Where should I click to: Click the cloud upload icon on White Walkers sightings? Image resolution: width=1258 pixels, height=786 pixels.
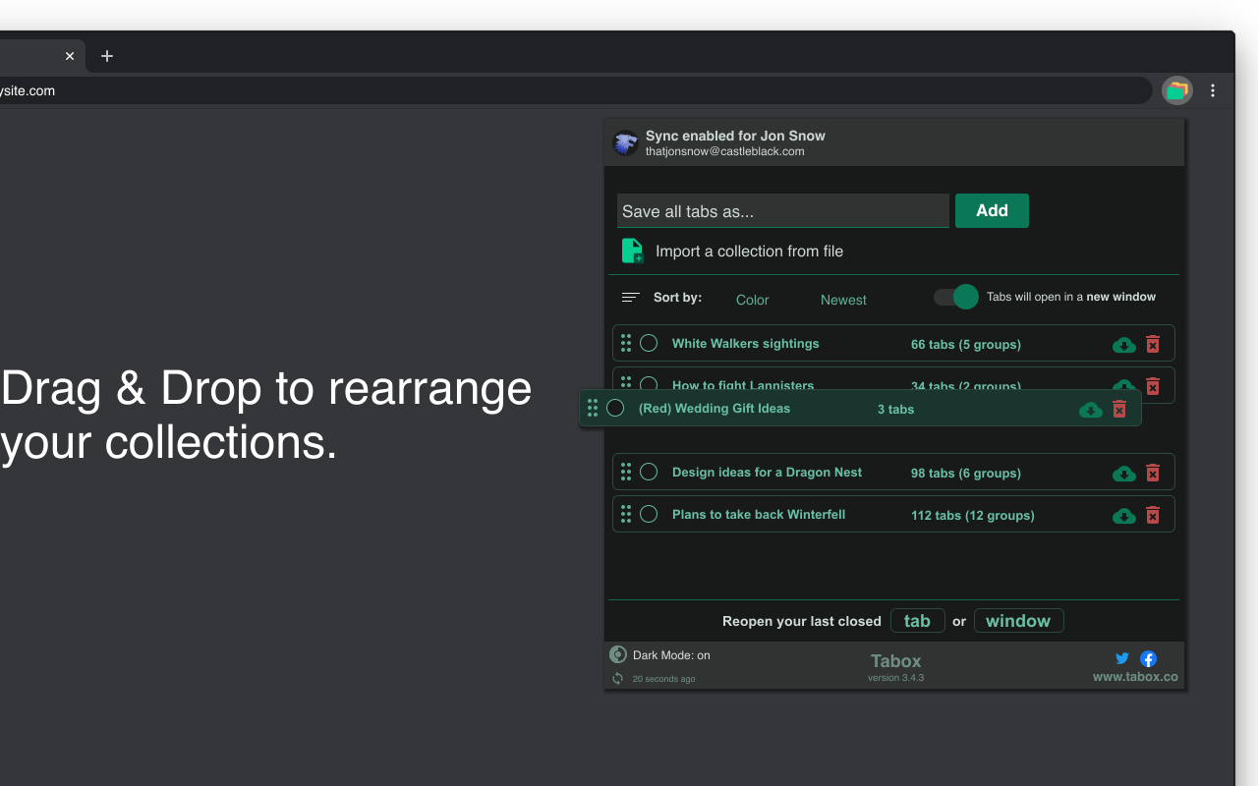1123,345
